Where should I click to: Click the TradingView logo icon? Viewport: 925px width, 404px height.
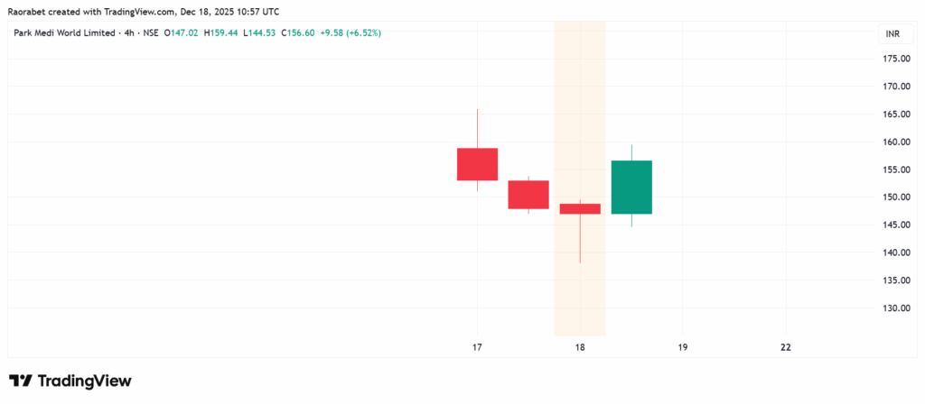tap(21, 381)
